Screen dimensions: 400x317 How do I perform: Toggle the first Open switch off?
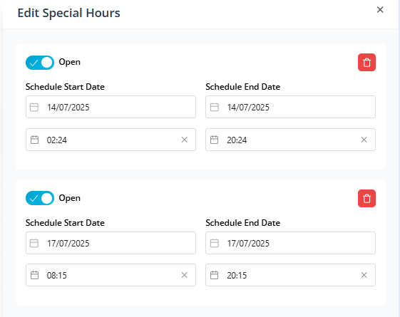coord(40,63)
